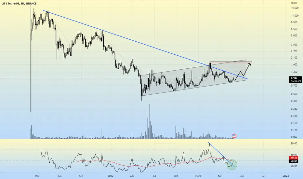
Task: Click the 1.600 price axis label
Action: tap(294, 65)
